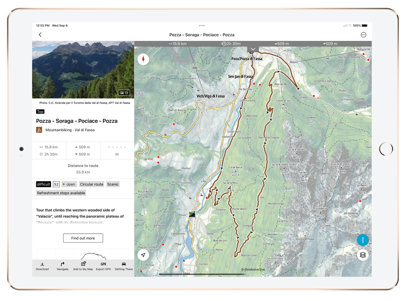Viewport: 402px width, 301px height.
Task: Tap the star rating widget
Action: (x=117, y=147)
